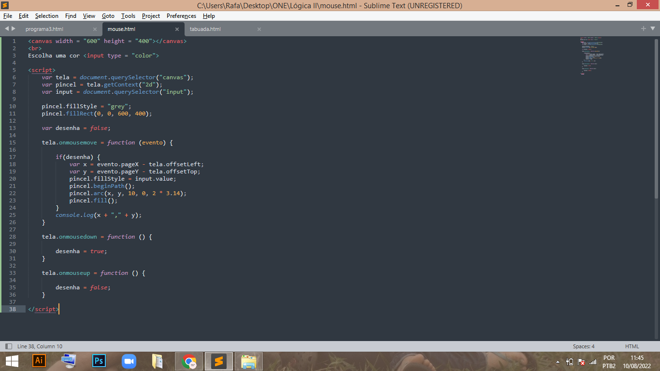Open Zoom from taskbar
This screenshot has width=660, height=371.
[x=129, y=361]
